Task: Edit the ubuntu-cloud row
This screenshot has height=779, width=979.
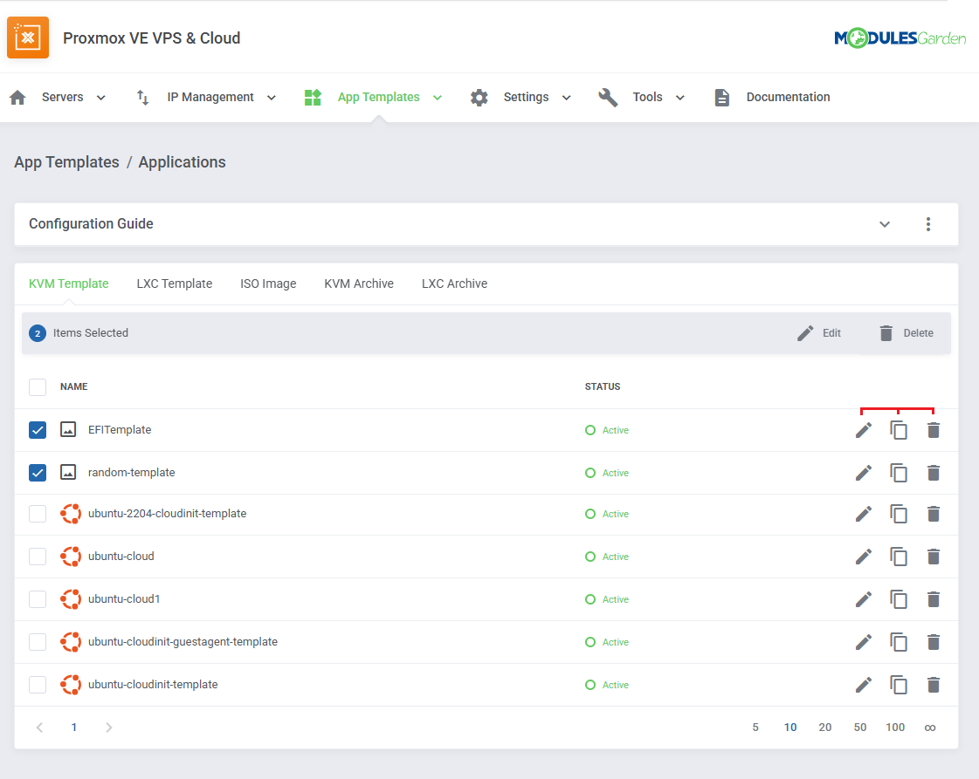Action: [x=864, y=557]
